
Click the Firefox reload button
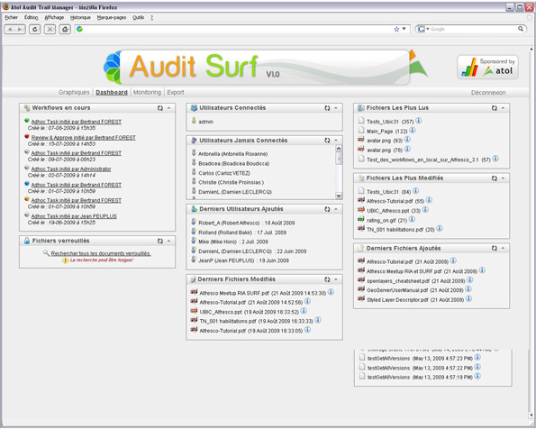pos(35,30)
